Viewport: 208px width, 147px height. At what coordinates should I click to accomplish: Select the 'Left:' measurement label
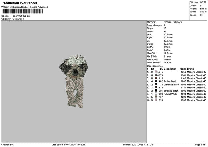[x=150, y=34]
